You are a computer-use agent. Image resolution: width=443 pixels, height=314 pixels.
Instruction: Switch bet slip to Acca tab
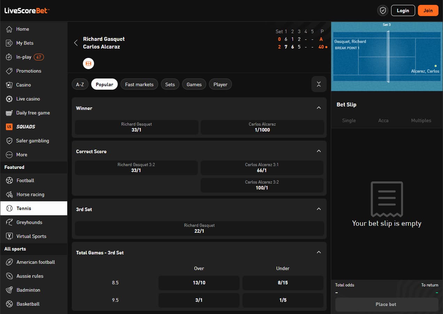click(x=383, y=120)
